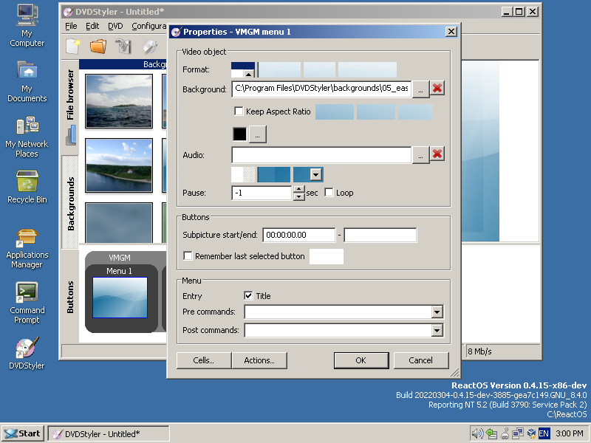
Task: Click the empty Audio input field
Action: pyautogui.click(x=321, y=155)
